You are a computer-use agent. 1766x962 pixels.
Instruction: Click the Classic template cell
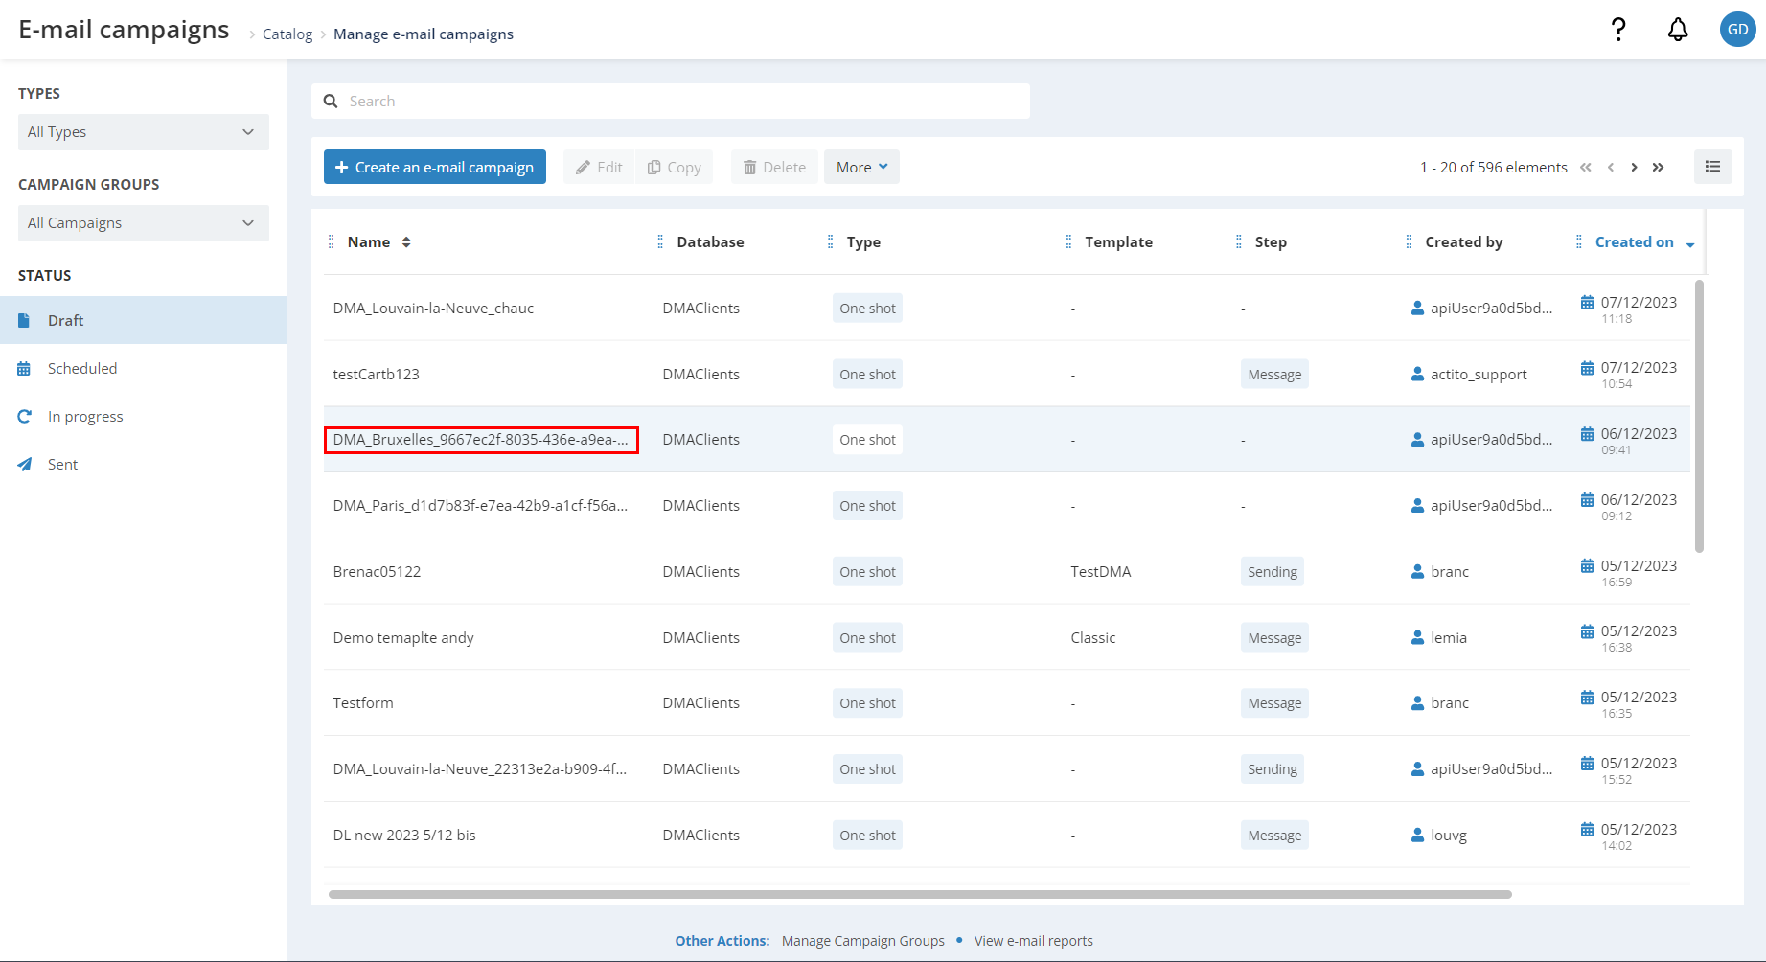(1093, 638)
